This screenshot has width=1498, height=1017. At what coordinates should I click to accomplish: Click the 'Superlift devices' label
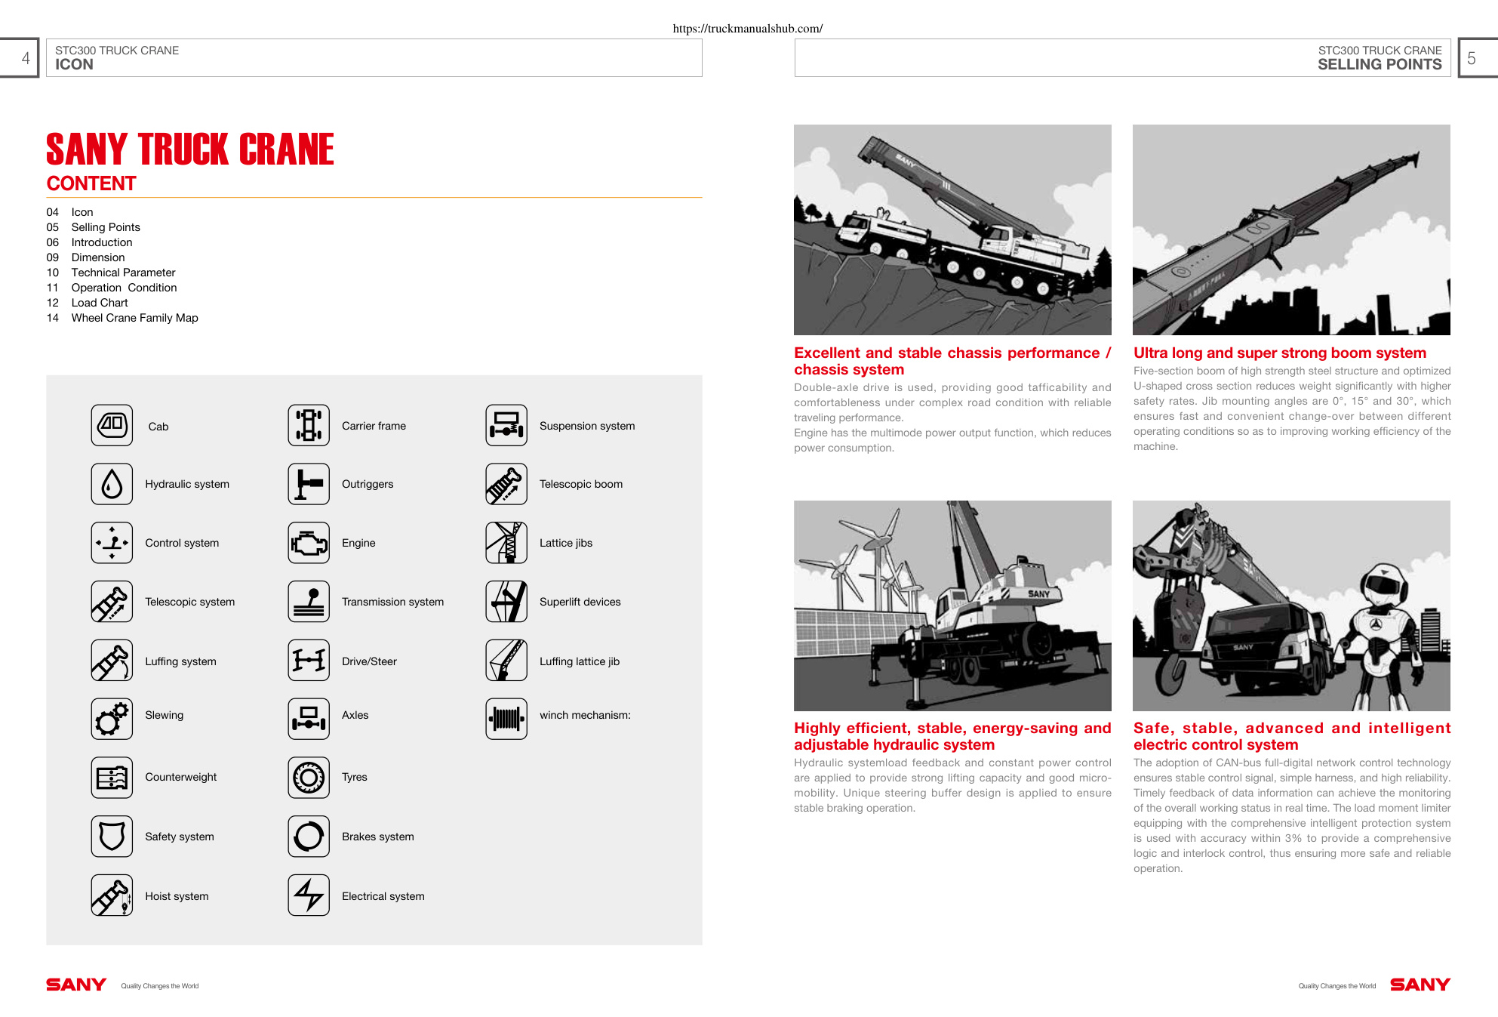point(580,602)
